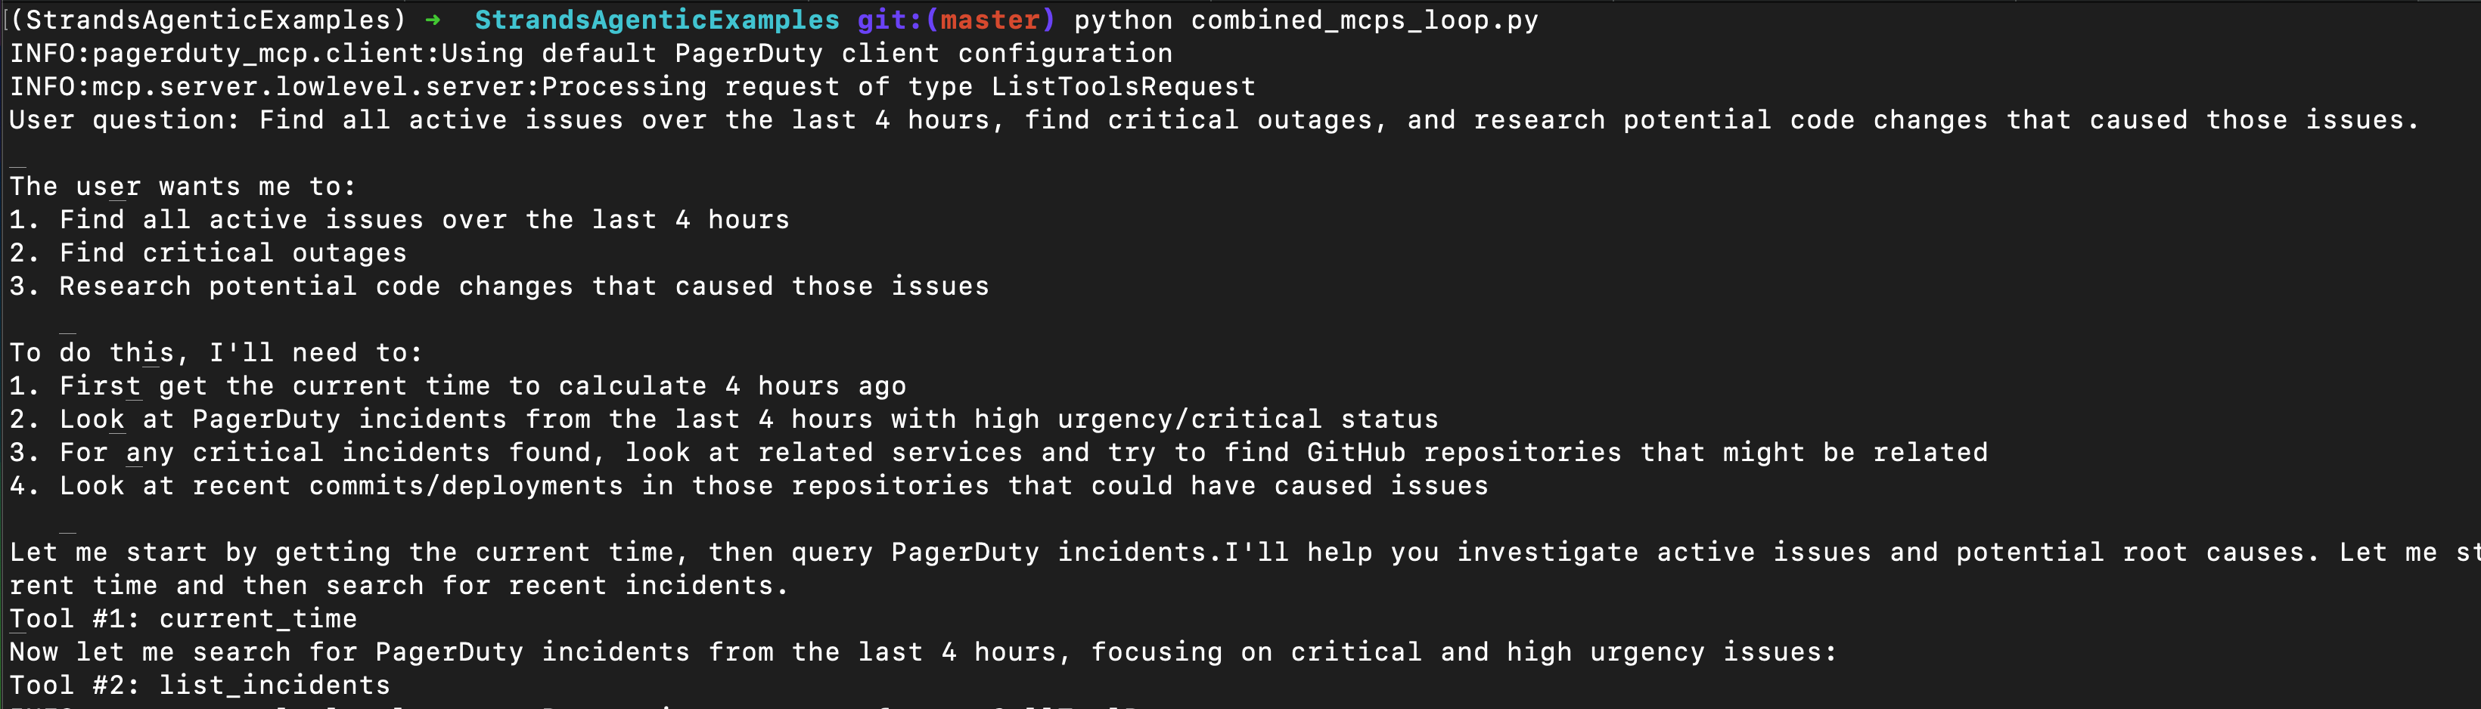Click the python command text
This screenshot has height=709, width=2481.
coord(1123,19)
